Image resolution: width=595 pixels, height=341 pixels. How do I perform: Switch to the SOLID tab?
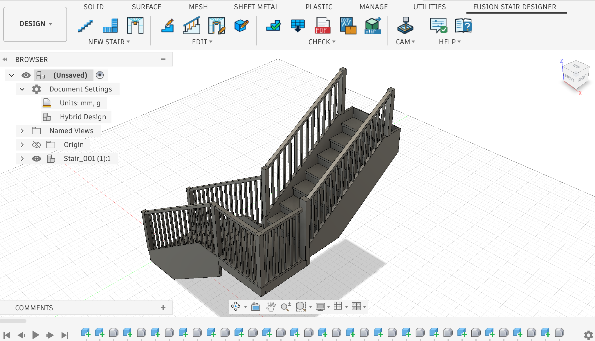pos(93,7)
